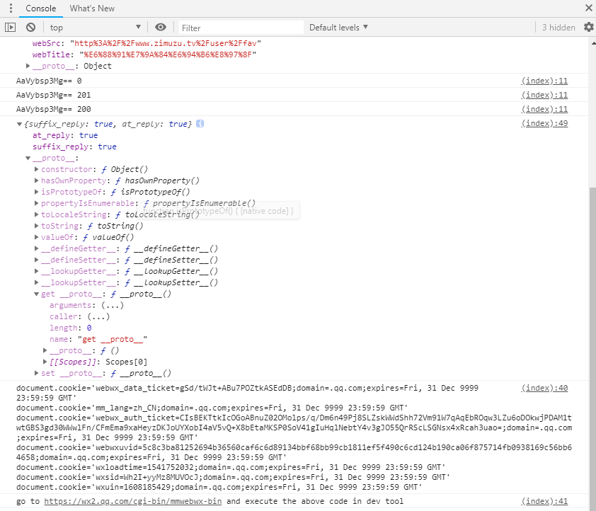Expand the propertyIsEnumerable function property

[37, 203]
